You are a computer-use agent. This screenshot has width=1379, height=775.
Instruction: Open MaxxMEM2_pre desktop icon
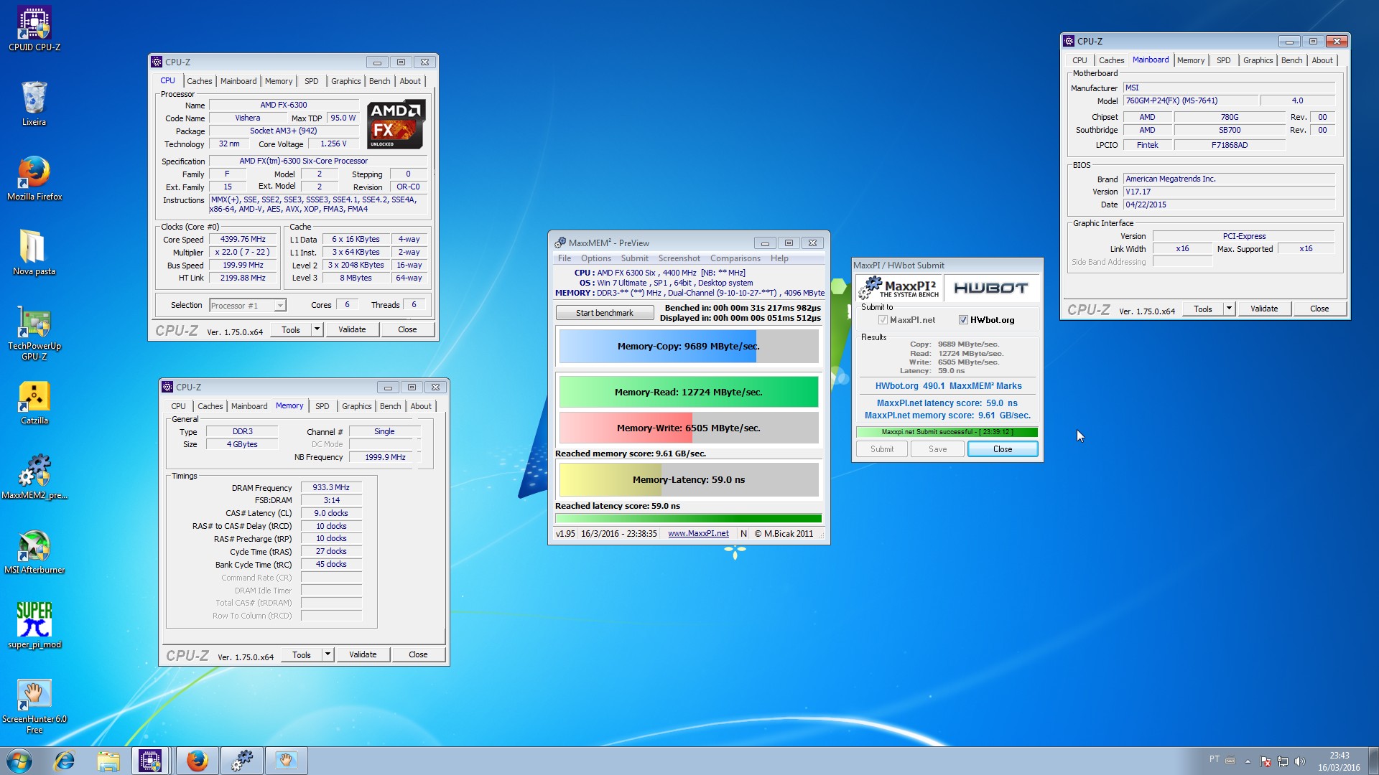pyautogui.click(x=34, y=476)
